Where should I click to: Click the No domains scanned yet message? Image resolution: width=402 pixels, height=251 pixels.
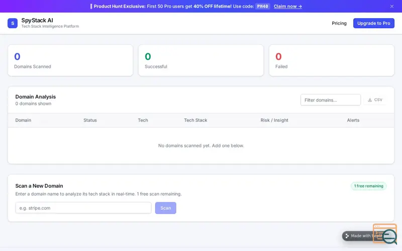pyautogui.click(x=201, y=146)
